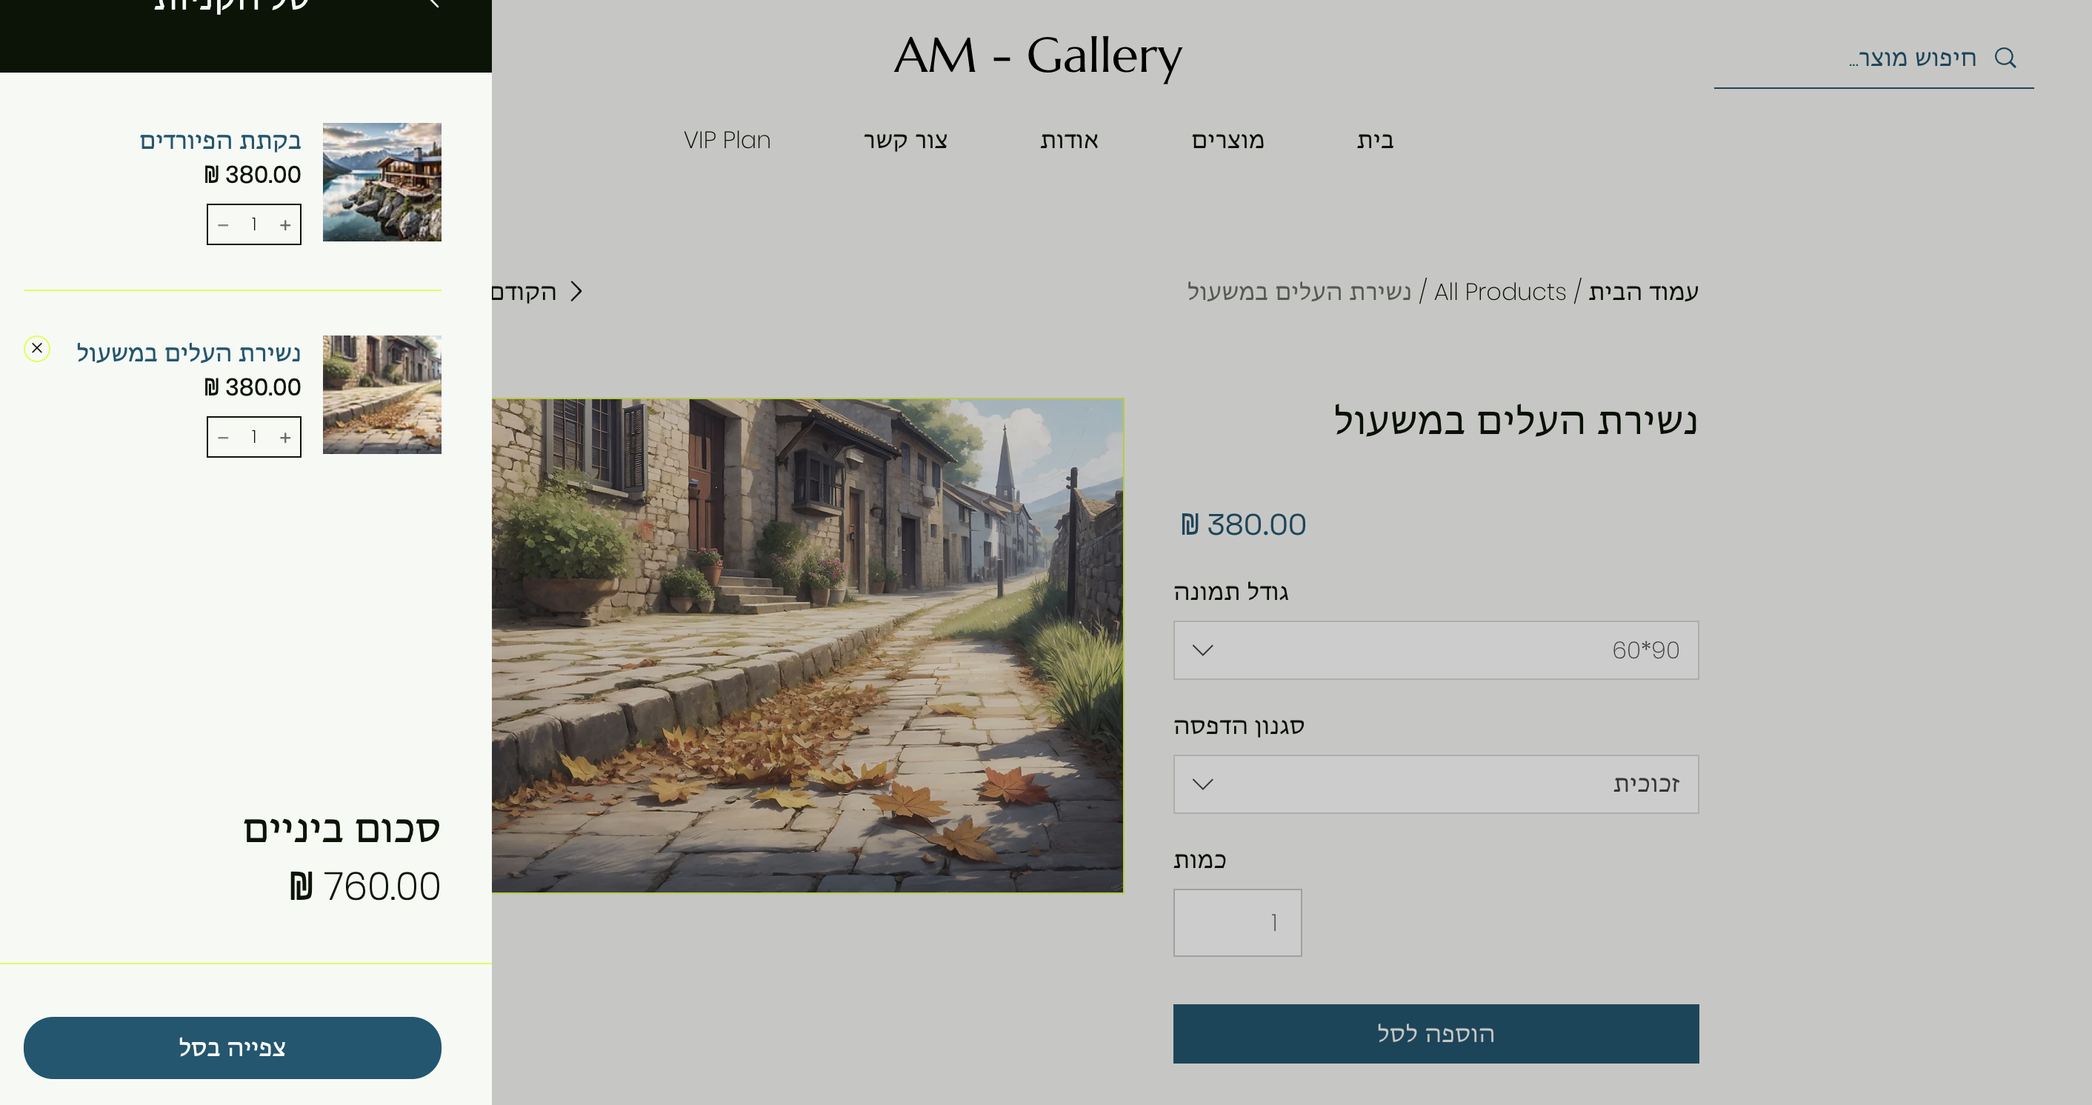Decrease quantity of נשירת העלים במשעול in cart

point(223,438)
